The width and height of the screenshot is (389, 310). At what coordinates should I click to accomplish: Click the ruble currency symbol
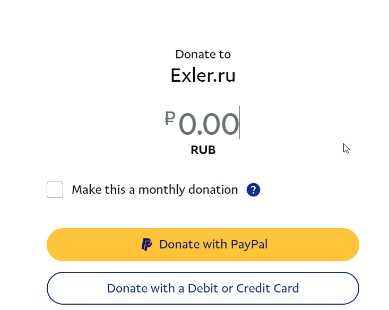coord(170,118)
